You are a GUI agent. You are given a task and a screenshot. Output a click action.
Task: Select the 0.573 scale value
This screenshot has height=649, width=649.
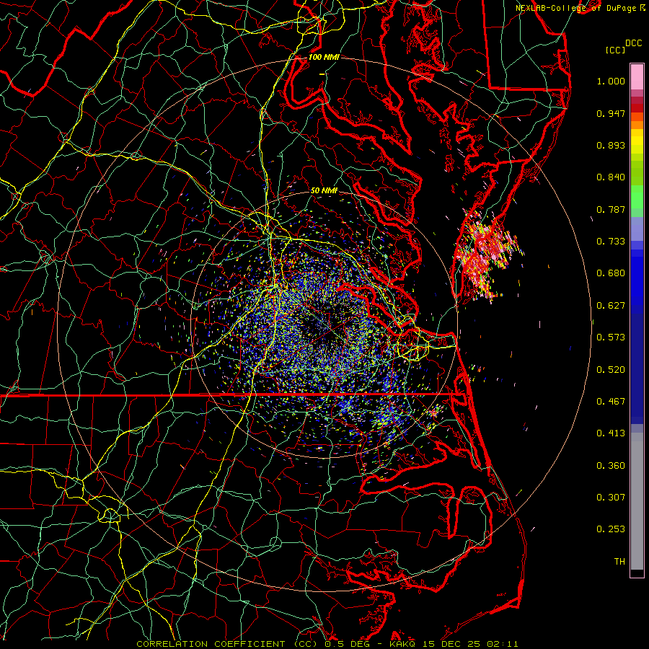coord(611,337)
